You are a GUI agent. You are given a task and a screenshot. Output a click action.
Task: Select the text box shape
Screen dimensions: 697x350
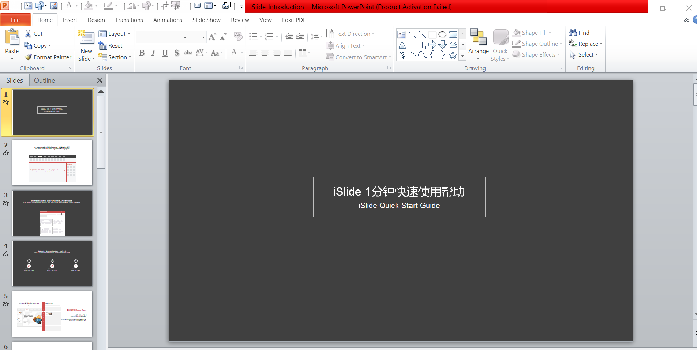(402, 34)
